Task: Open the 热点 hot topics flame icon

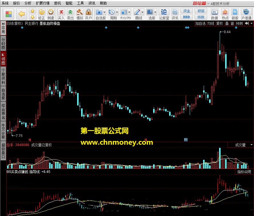Action: 225,14
